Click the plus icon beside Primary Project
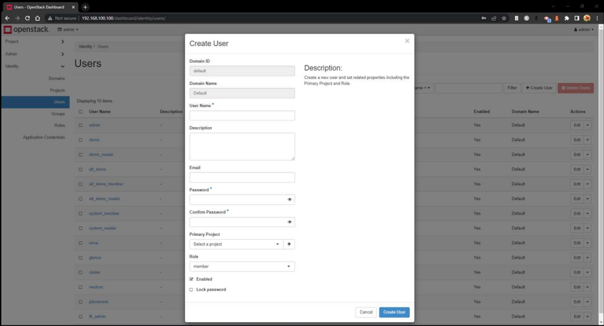The width and height of the screenshot is (604, 326). (290, 244)
